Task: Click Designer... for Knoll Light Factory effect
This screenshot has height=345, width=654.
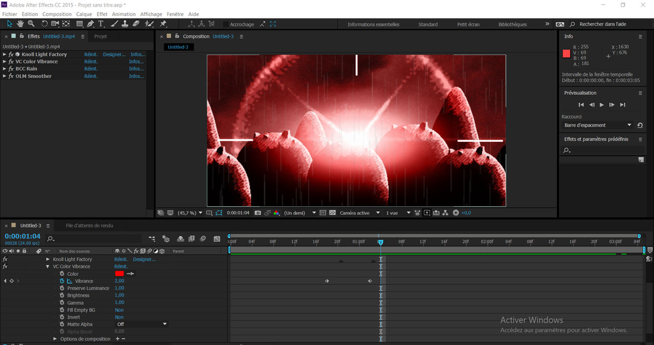Action: pos(114,54)
